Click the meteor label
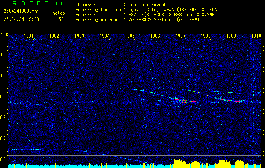This screenshot has height=168, width=265. [x=60, y=13]
